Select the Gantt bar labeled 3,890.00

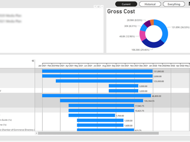pyautogui.click(x=97, y=76)
